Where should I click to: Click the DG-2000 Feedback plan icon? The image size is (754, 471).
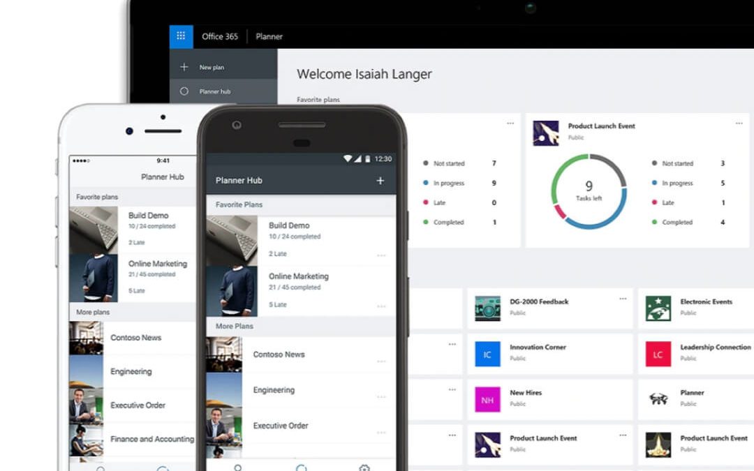pyautogui.click(x=487, y=308)
